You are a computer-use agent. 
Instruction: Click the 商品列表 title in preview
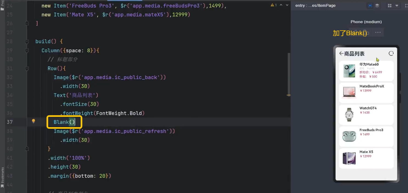pos(354,54)
